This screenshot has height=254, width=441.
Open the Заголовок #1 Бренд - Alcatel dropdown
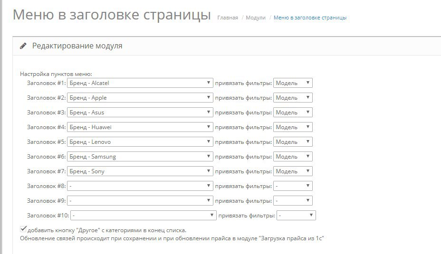pyautogui.click(x=140, y=83)
